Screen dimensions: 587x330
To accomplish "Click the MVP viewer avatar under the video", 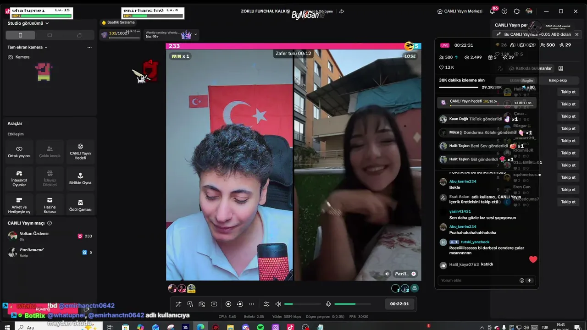I will (191, 288).
